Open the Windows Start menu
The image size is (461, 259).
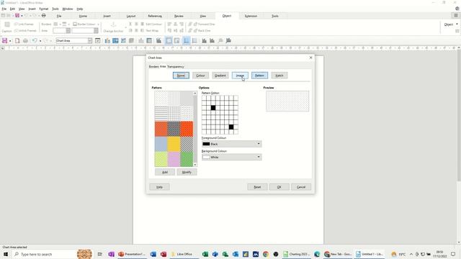[x=6, y=254]
